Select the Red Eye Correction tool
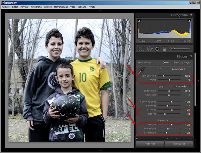Image resolution: width=201 pixels, height=153 pixels. 157,49
